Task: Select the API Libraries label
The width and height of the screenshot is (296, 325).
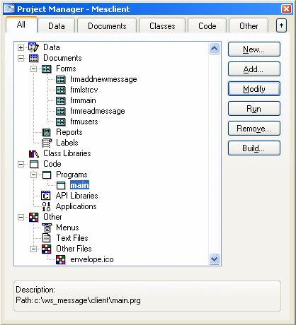Action: (76, 196)
